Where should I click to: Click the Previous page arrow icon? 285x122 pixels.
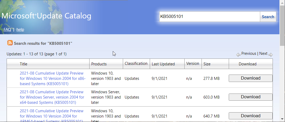[238, 55]
